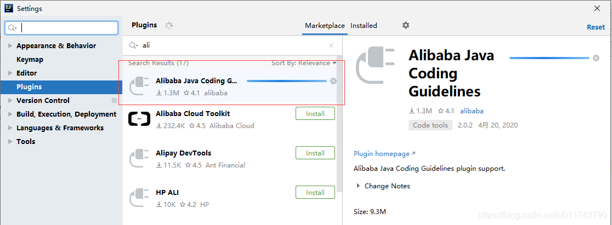
Task: Expand the Version Control node
Action: click(10, 100)
